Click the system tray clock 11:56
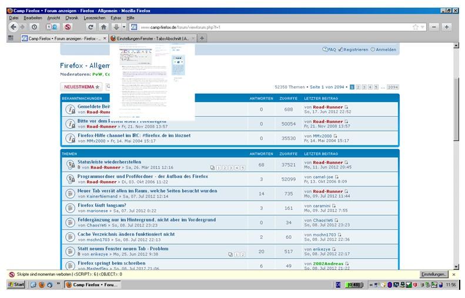Screen dimensions: 465x298 pos(451,285)
